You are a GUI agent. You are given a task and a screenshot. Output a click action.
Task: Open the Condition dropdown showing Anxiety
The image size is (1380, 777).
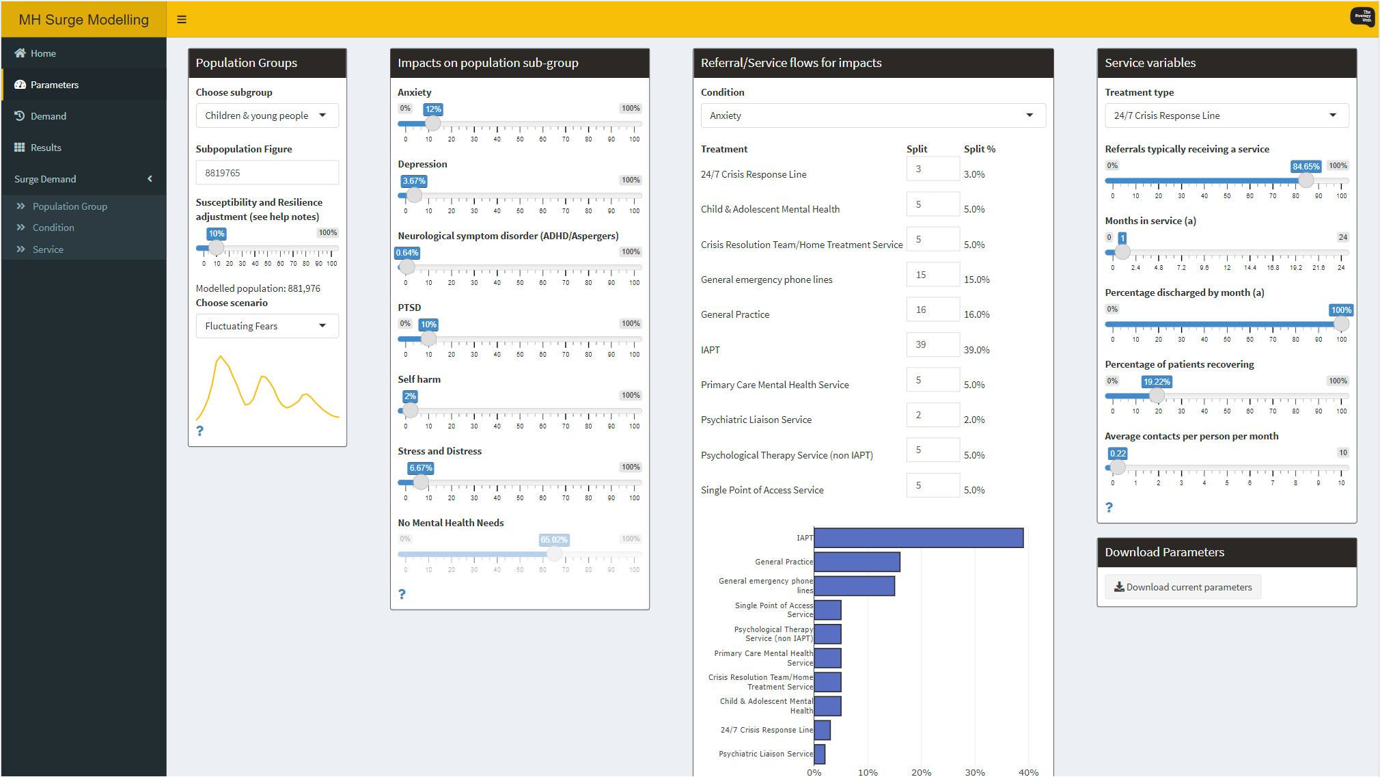pos(872,115)
